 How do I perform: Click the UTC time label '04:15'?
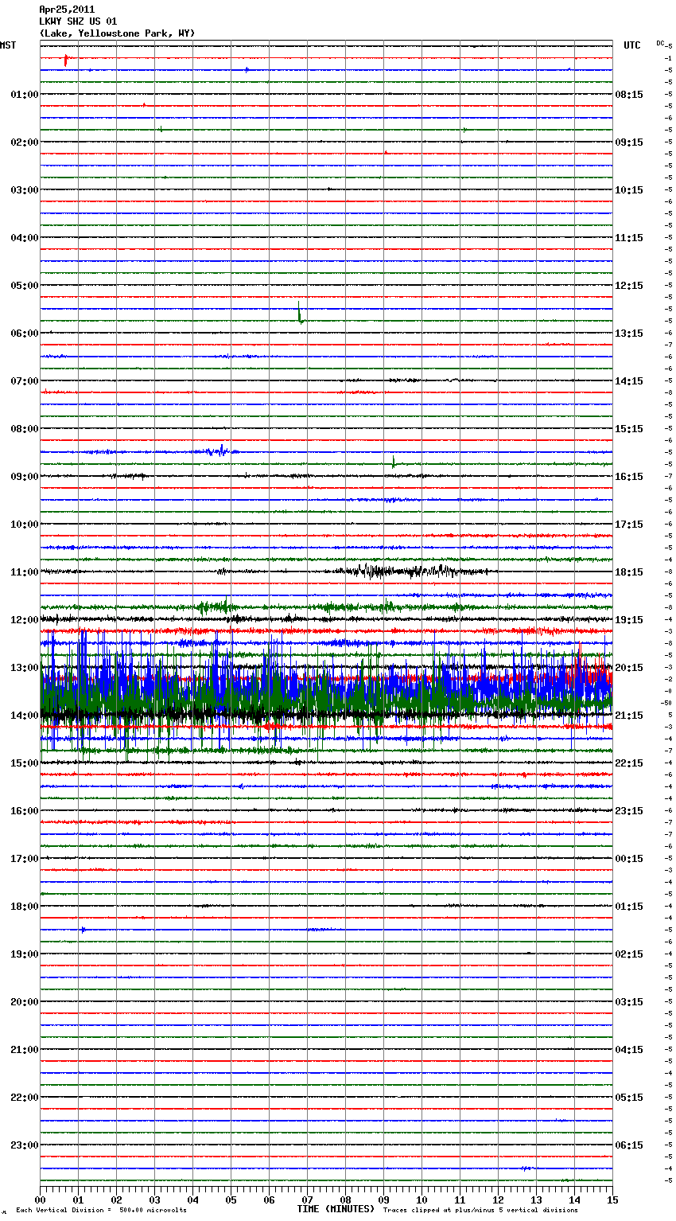click(x=629, y=1050)
